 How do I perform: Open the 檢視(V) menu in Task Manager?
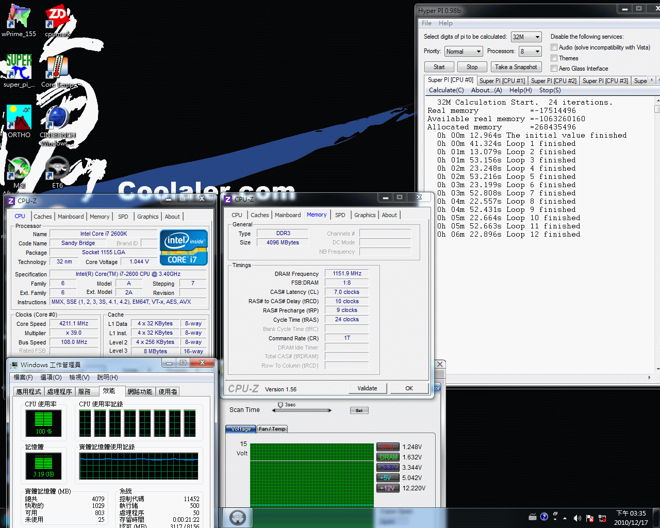(79, 377)
